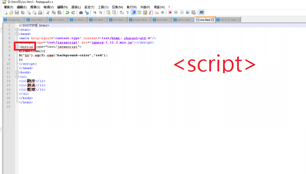Close the new.html tab
Viewport: 306px width, 174px height.
coord(66,20)
